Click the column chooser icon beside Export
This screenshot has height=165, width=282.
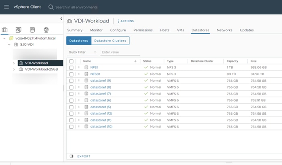click(72, 156)
